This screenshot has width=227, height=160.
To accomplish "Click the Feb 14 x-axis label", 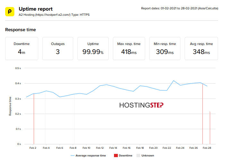I will click(113, 148).
